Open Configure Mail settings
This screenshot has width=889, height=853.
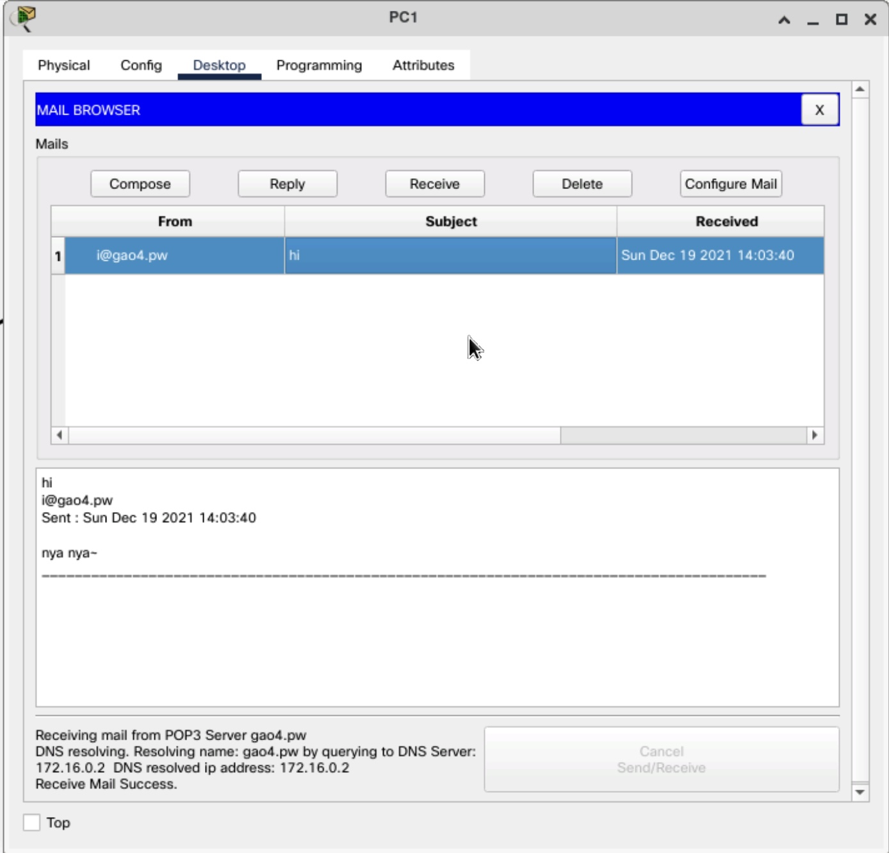click(730, 184)
